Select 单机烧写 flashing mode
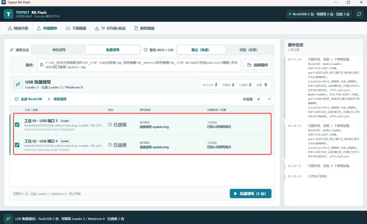The height and width of the screenshot is (224, 367). coord(59,50)
